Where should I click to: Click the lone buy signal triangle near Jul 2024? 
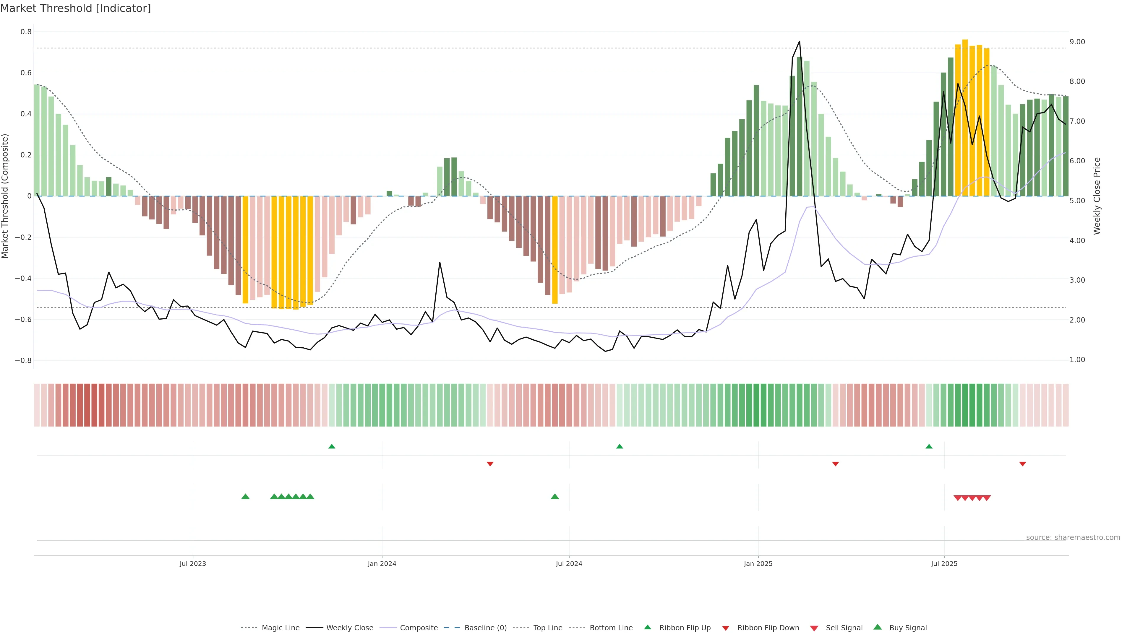click(555, 497)
